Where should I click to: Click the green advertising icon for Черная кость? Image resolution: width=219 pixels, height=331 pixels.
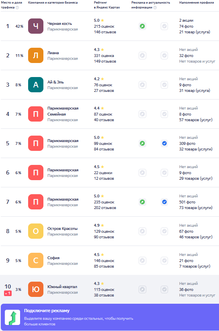143,26
